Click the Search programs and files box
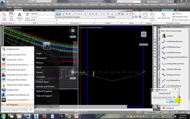 [17, 110]
